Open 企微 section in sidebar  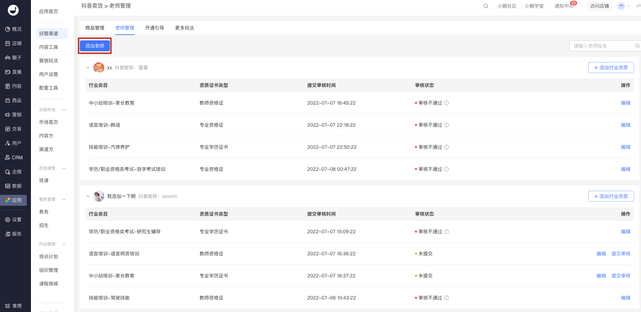(x=14, y=172)
